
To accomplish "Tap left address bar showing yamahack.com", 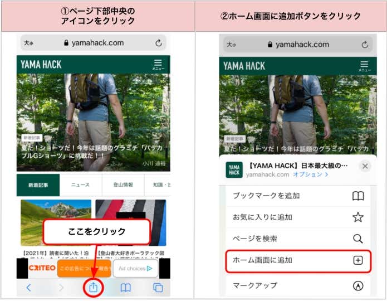I will (94, 43).
